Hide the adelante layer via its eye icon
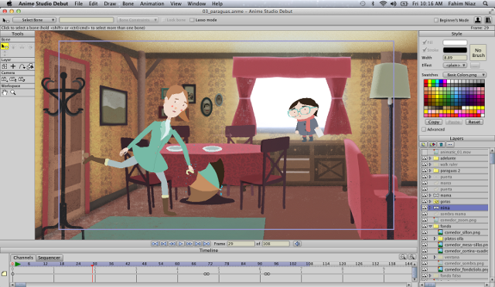Screen dimensions: 495x287 425,158
